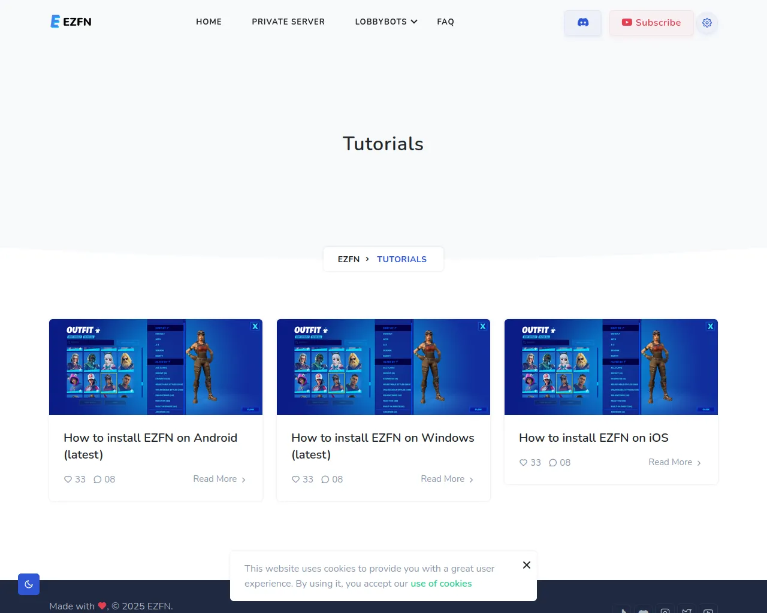Open comments on the Android install tutorial
767x613 pixels.
[98, 480]
